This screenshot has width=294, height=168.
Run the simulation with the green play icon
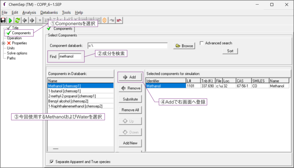pos(10,20)
